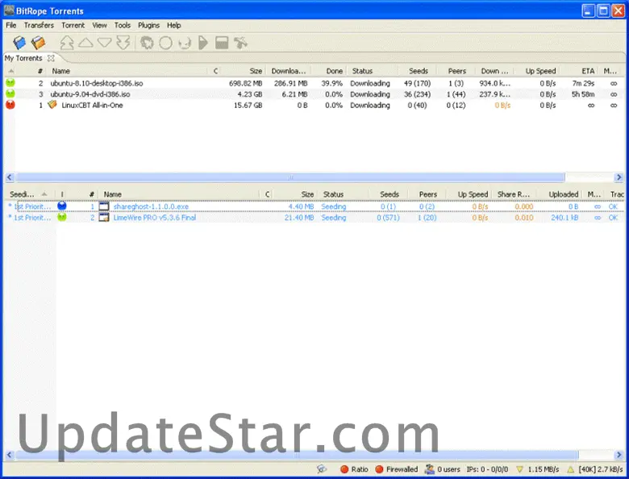
Task: Select the My Torrents tab
Action: 23,58
